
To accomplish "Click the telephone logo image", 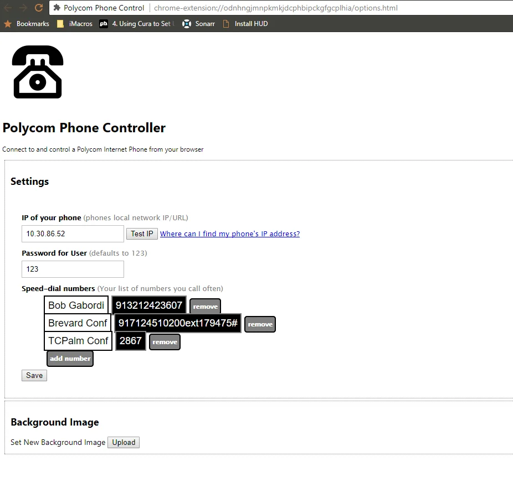I will [x=38, y=72].
